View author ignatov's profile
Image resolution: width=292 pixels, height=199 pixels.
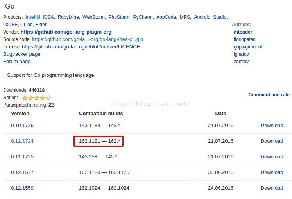pyautogui.click(x=241, y=54)
